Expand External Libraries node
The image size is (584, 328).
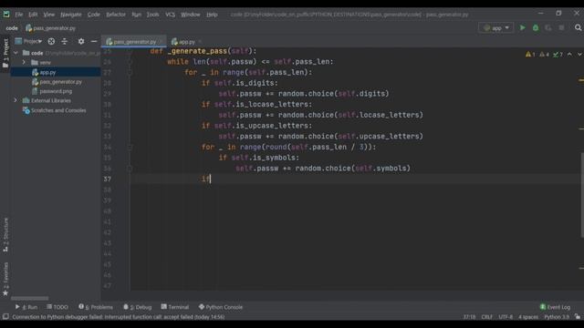point(16,100)
